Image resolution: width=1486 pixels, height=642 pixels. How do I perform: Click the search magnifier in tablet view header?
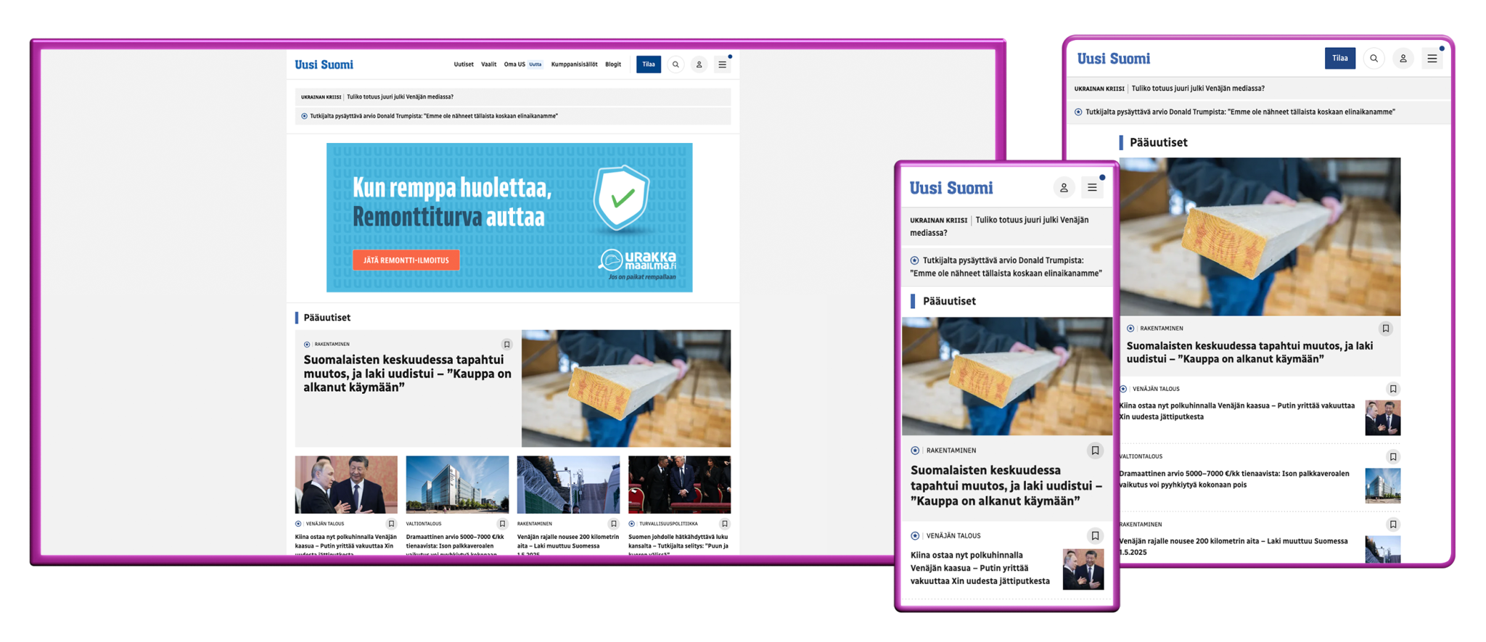tap(1374, 59)
